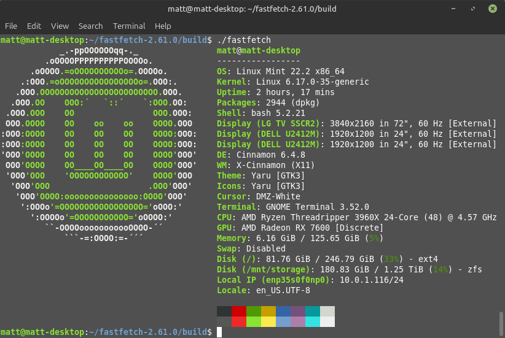Viewport: 505px width, 338px height.
Task: Close the terminal window
Action: [x=493, y=9]
